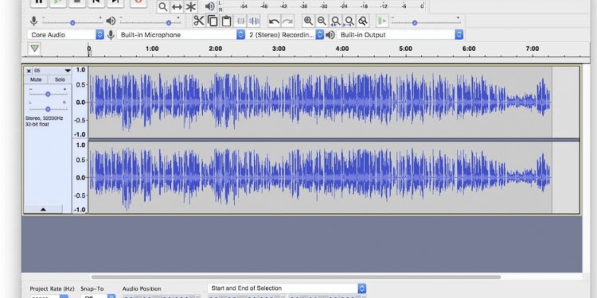
Task: Select the Time Shift tool
Action: pyautogui.click(x=177, y=6)
